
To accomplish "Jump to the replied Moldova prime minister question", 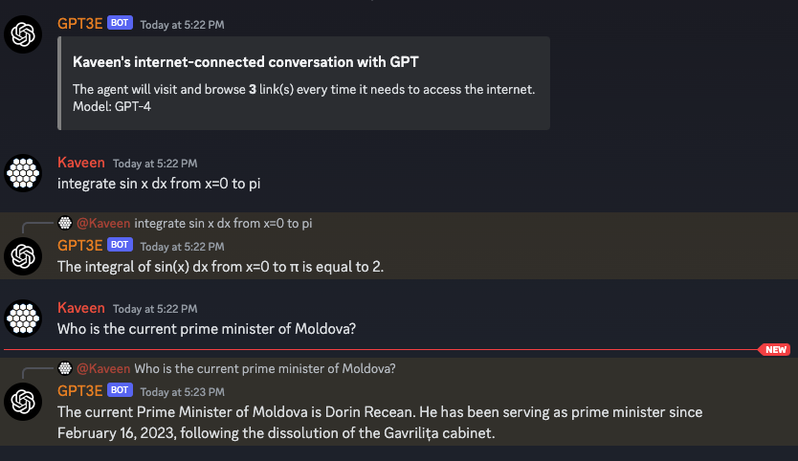I will (265, 368).
